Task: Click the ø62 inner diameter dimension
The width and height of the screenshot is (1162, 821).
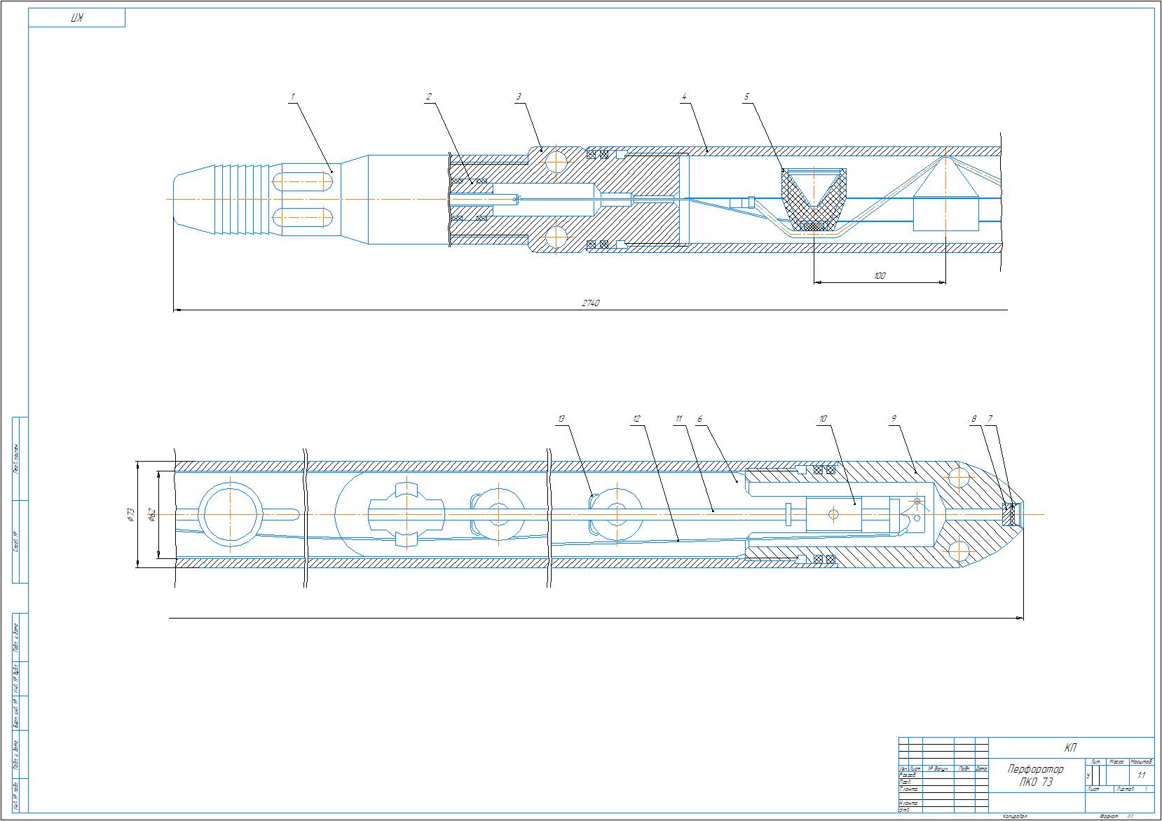Action: [x=151, y=514]
